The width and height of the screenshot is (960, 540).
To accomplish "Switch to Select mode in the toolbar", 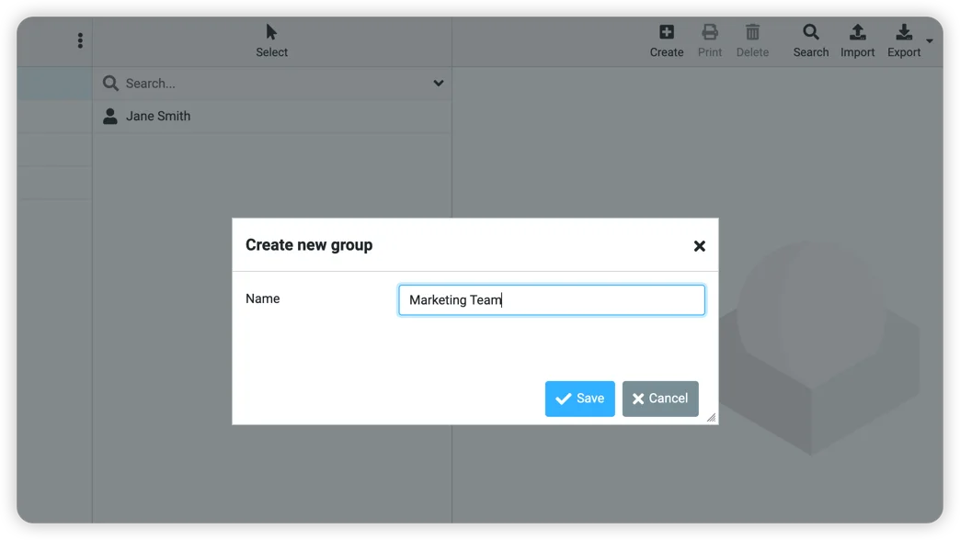I will [271, 41].
